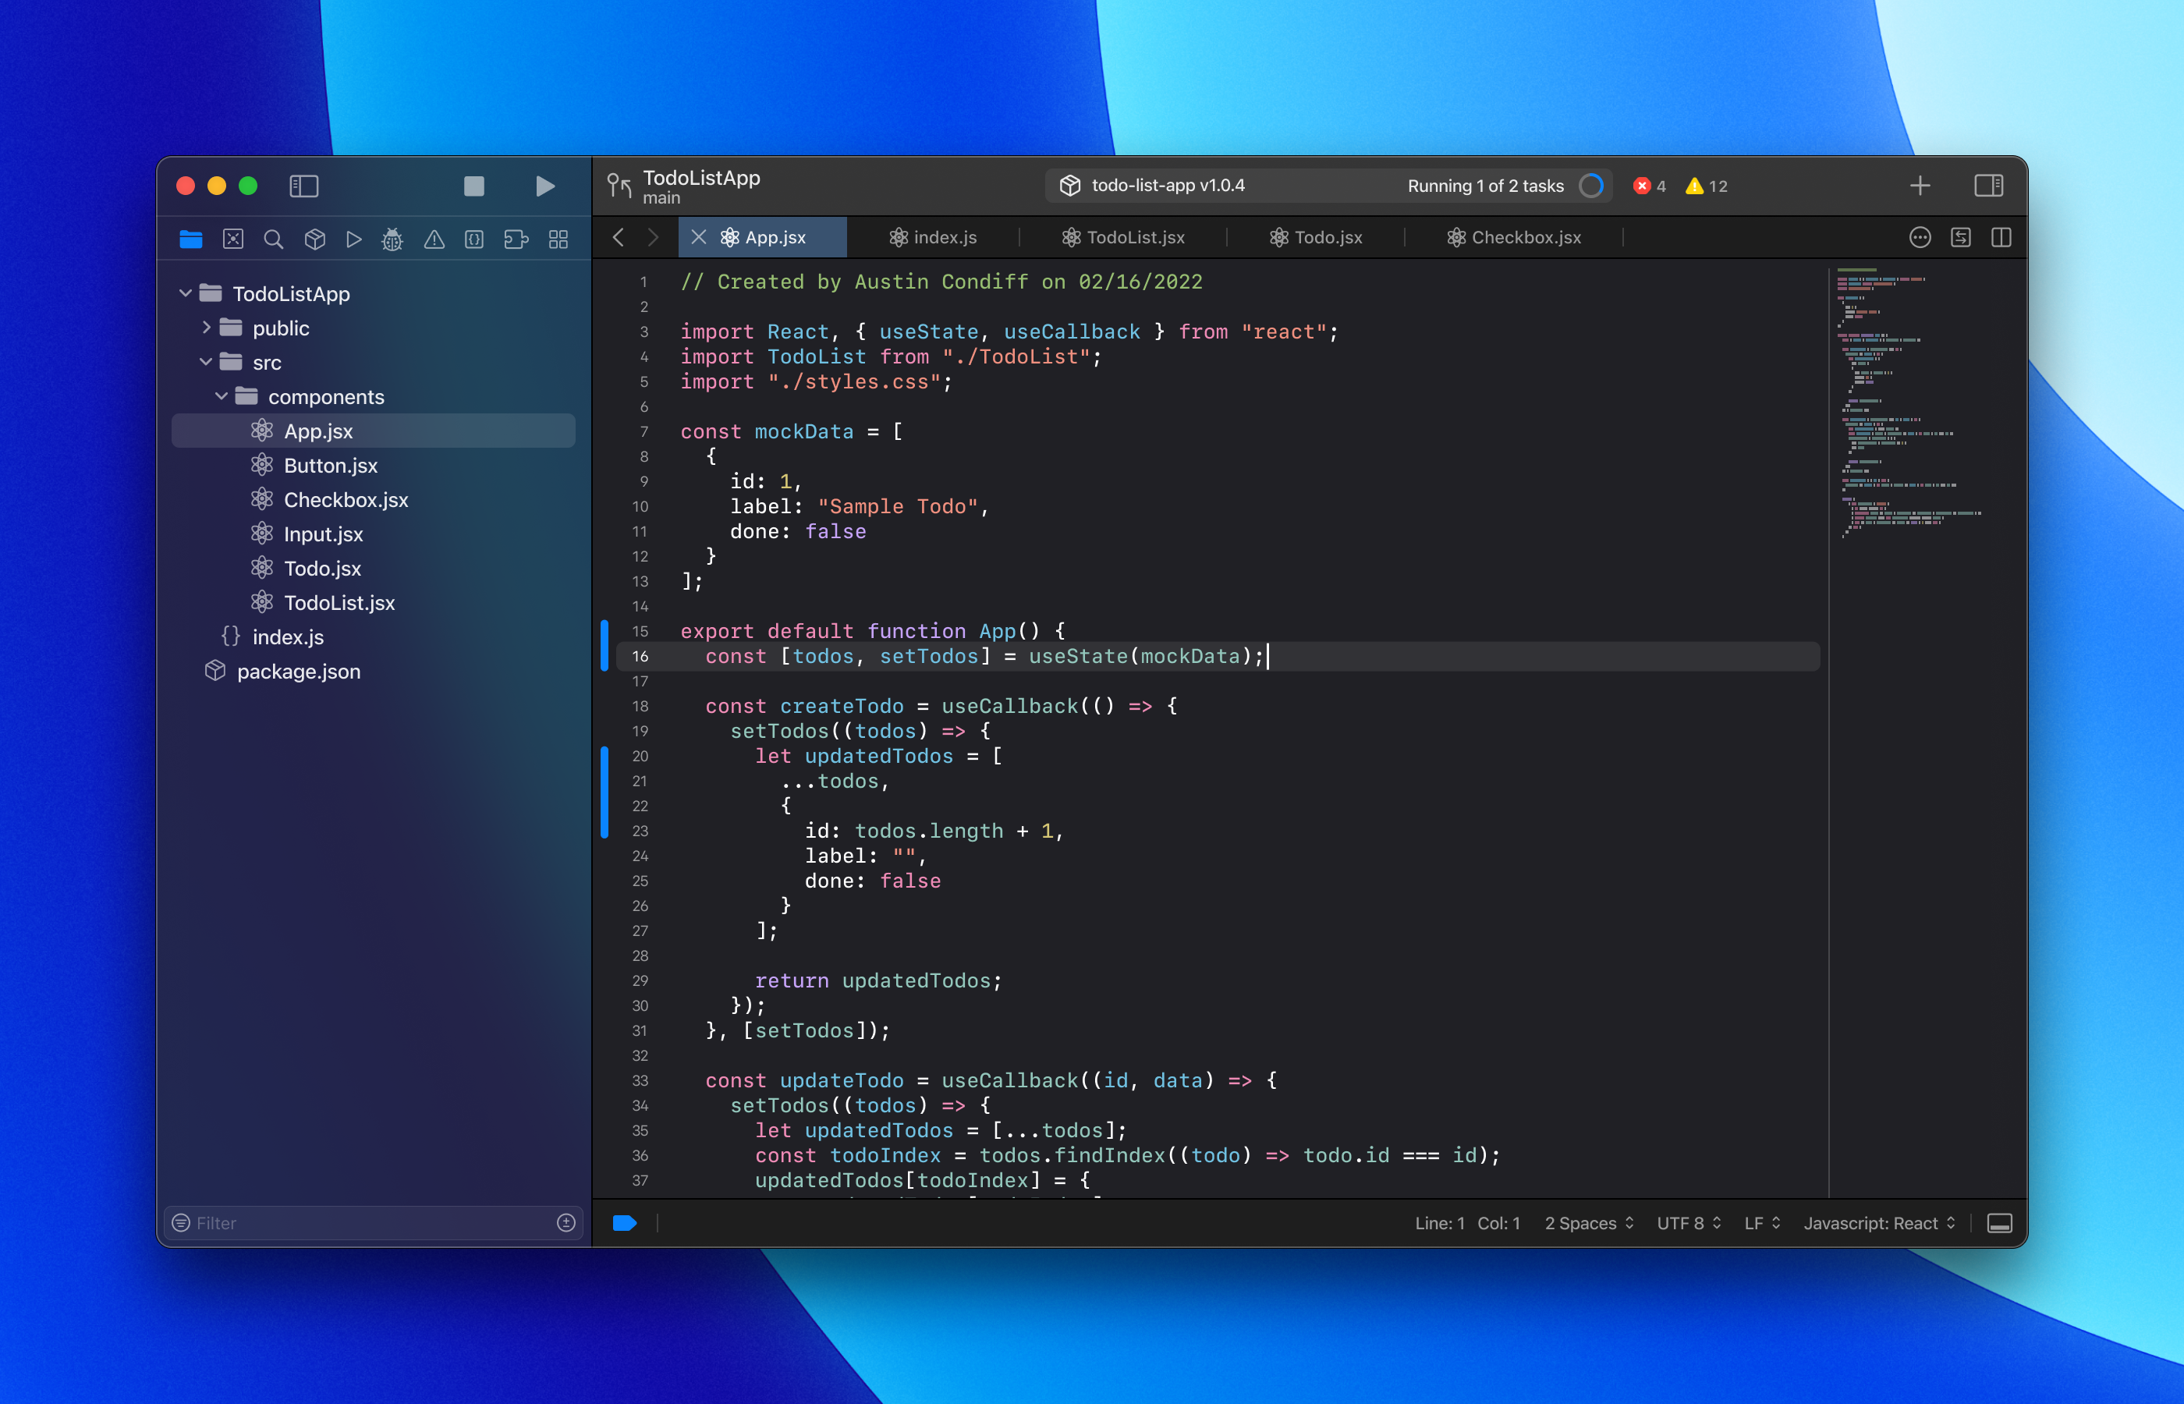This screenshot has width=2184, height=1404.
Task: Open the issues warning triangle navigator
Action: point(434,239)
